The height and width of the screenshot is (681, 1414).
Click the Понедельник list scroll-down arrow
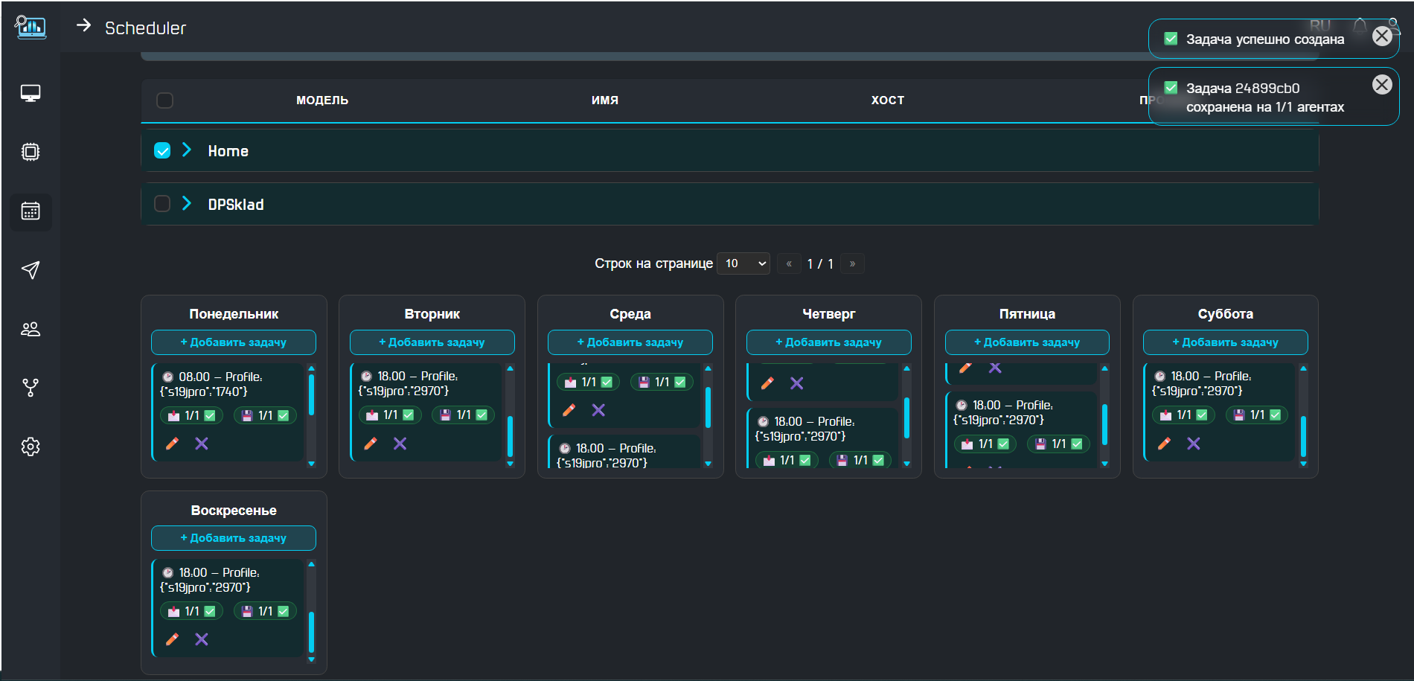point(311,464)
